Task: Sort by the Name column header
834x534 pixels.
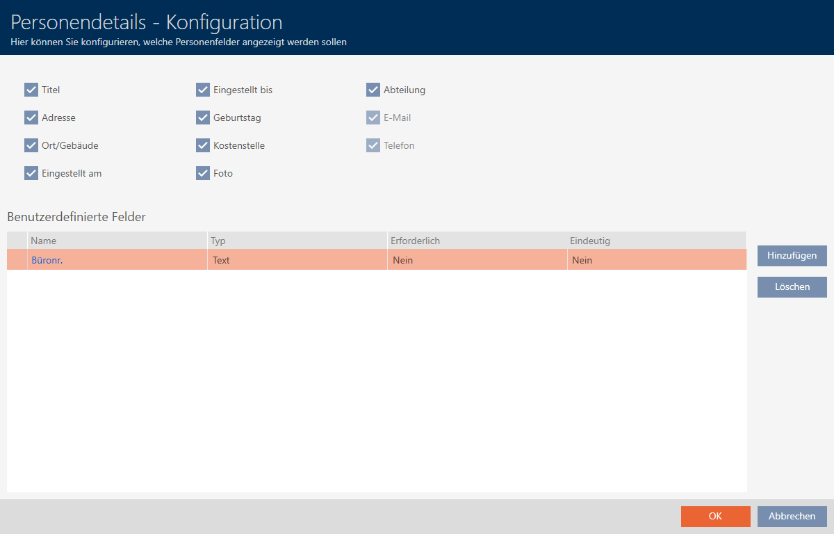Action: click(x=117, y=241)
